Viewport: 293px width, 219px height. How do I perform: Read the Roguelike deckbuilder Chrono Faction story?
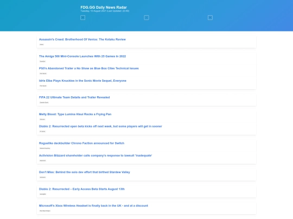(81, 143)
